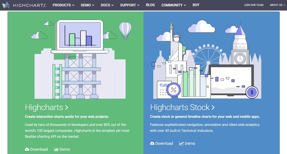
Task: Expand the SUPPORT dropdown chevron
Action: [x=138, y=5]
